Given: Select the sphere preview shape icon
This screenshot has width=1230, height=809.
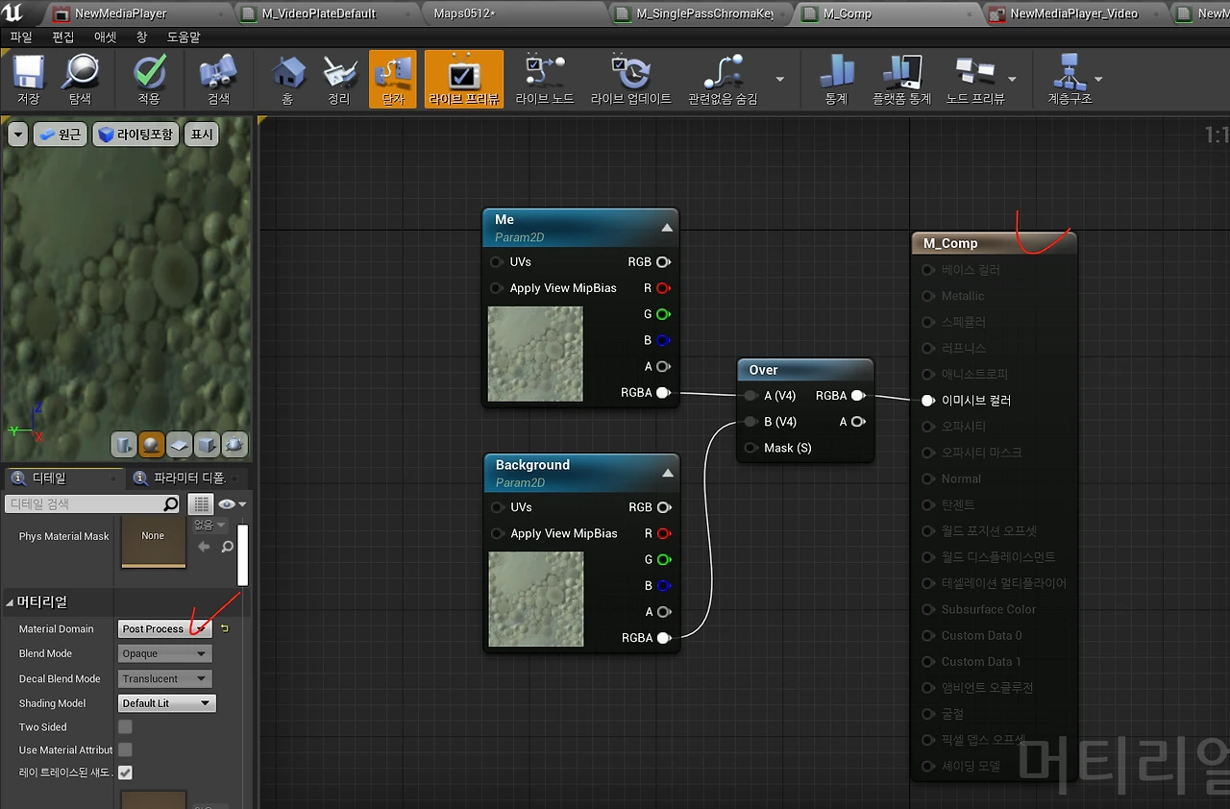Looking at the screenshot, I should coord(151,444).
